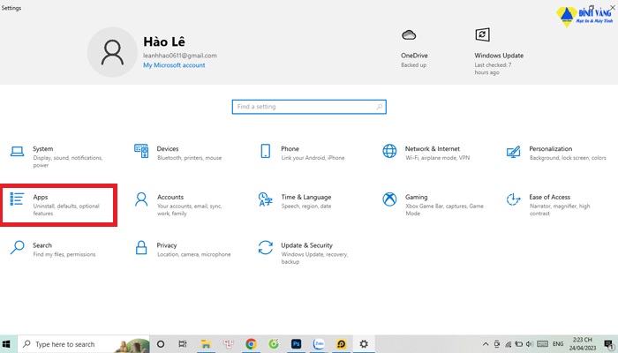Open the Update & Security arrows icon
The height and width of the screenshot is (353, 618).
coord(265,247)
